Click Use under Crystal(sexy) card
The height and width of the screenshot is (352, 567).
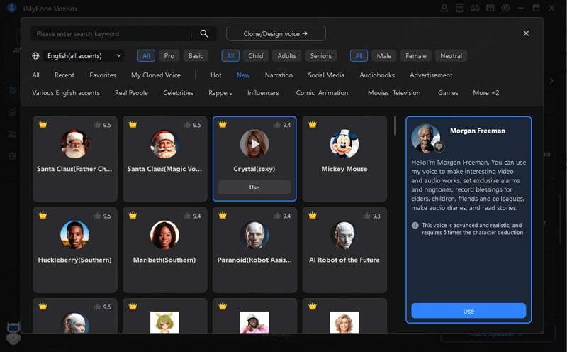click(x=254, y=187)
